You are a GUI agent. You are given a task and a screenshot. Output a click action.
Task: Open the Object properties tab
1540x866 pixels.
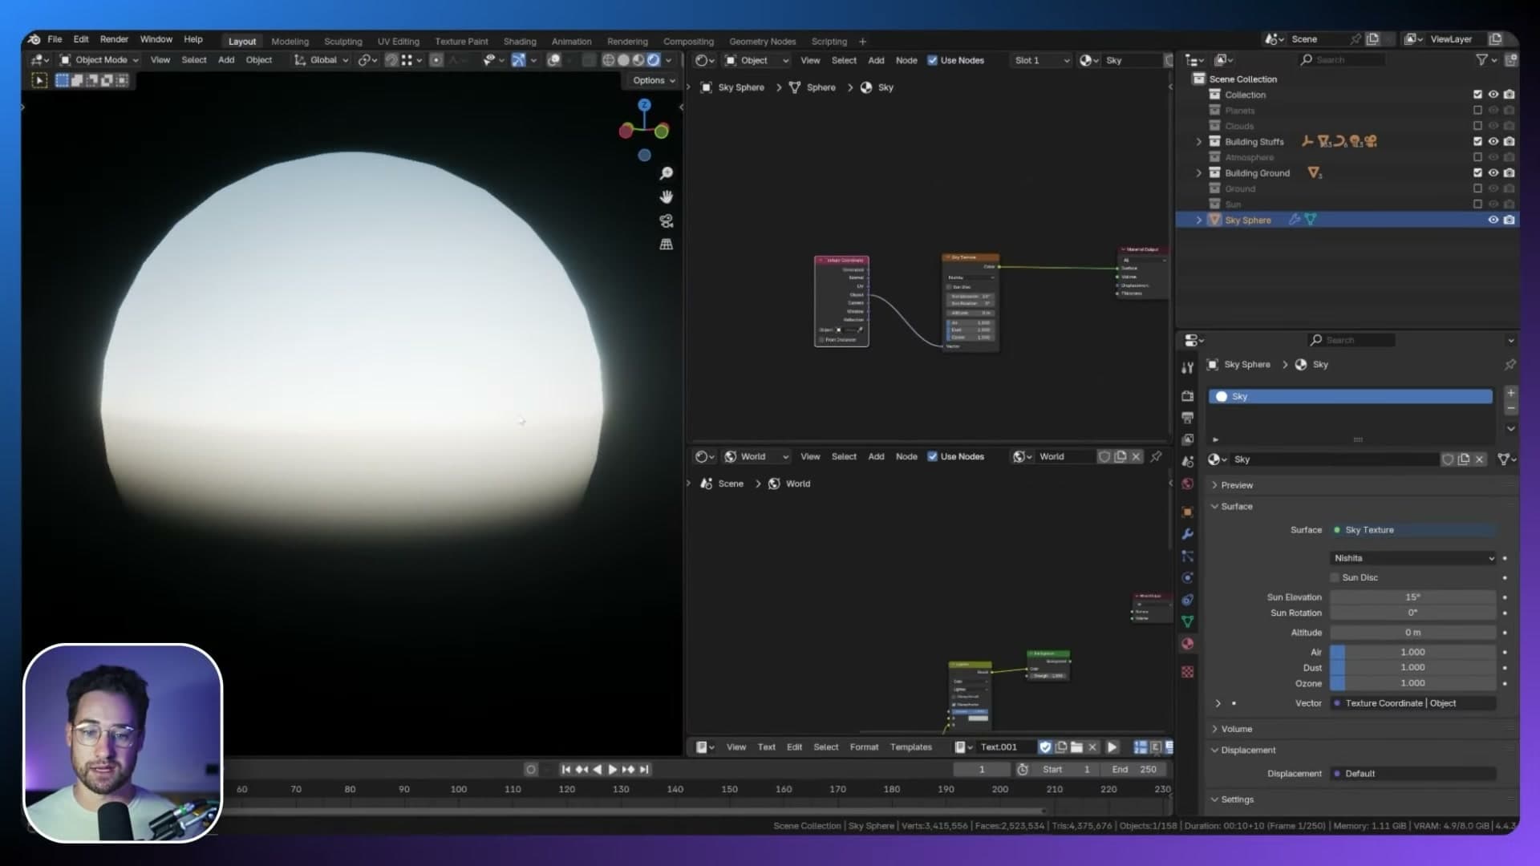(1188, 512)
